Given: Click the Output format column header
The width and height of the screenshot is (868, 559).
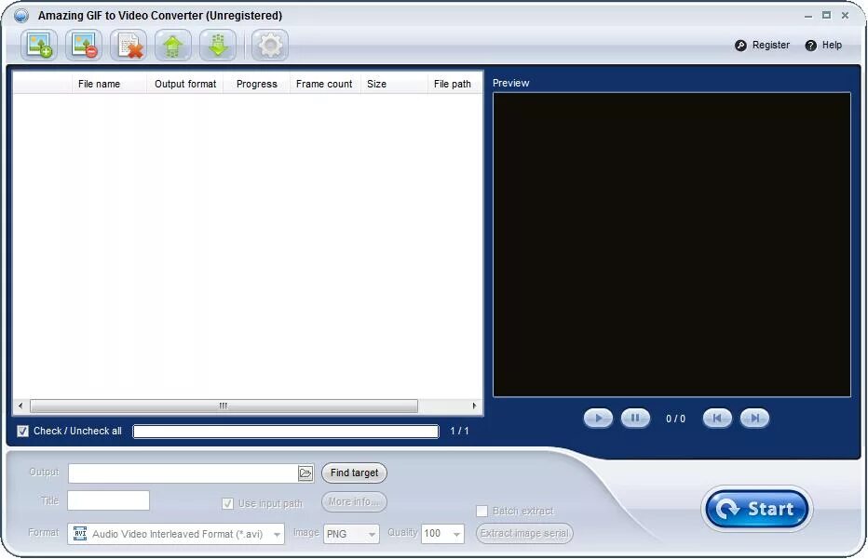Looking at the screenshot, I should [185, 84].
